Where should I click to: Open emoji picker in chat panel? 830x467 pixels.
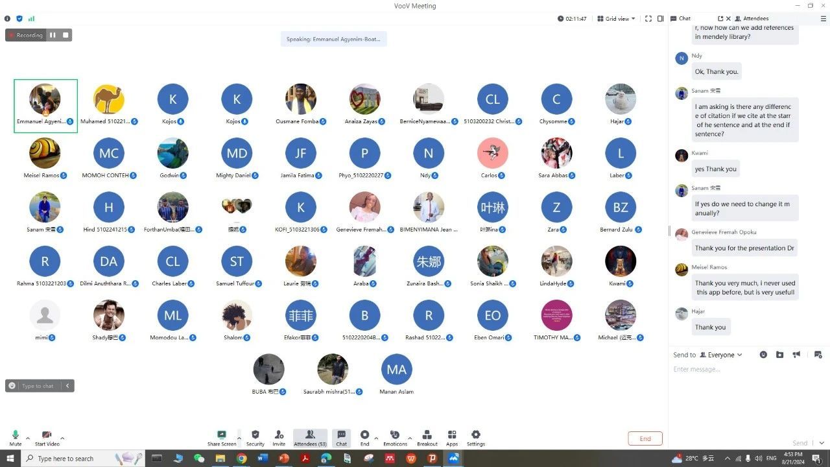tap(763, 355)
